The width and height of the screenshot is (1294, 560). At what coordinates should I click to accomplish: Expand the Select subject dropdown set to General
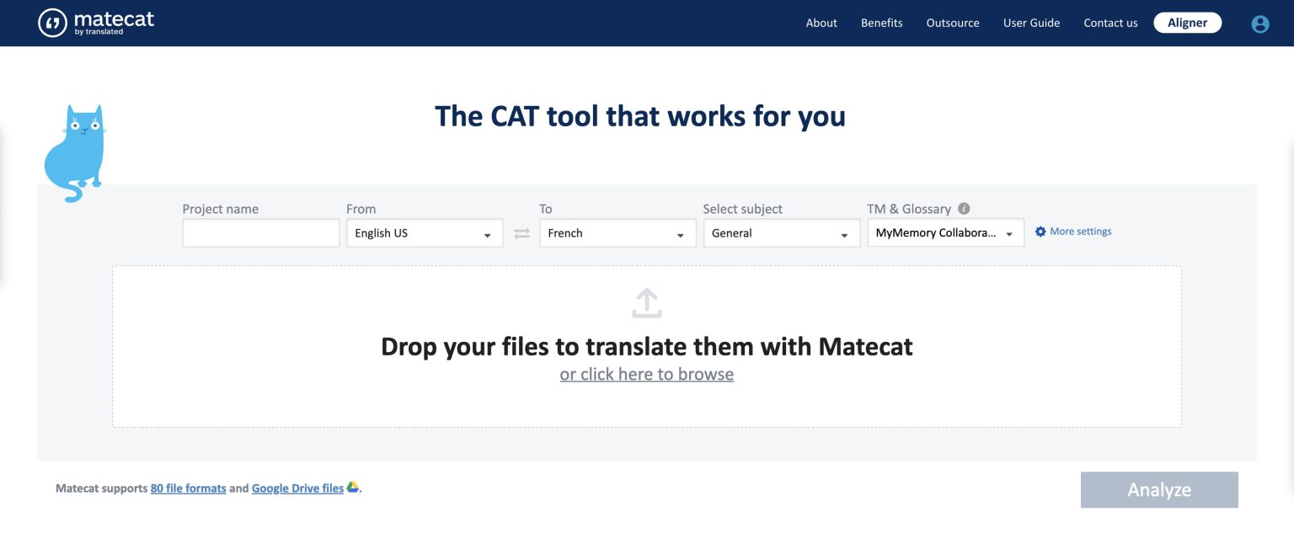coord(781,233)
